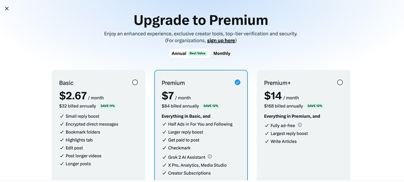Click checkmark icon beside Largest reply boost
The height and width of the screenshot is (182, 404).
point(267,134)
